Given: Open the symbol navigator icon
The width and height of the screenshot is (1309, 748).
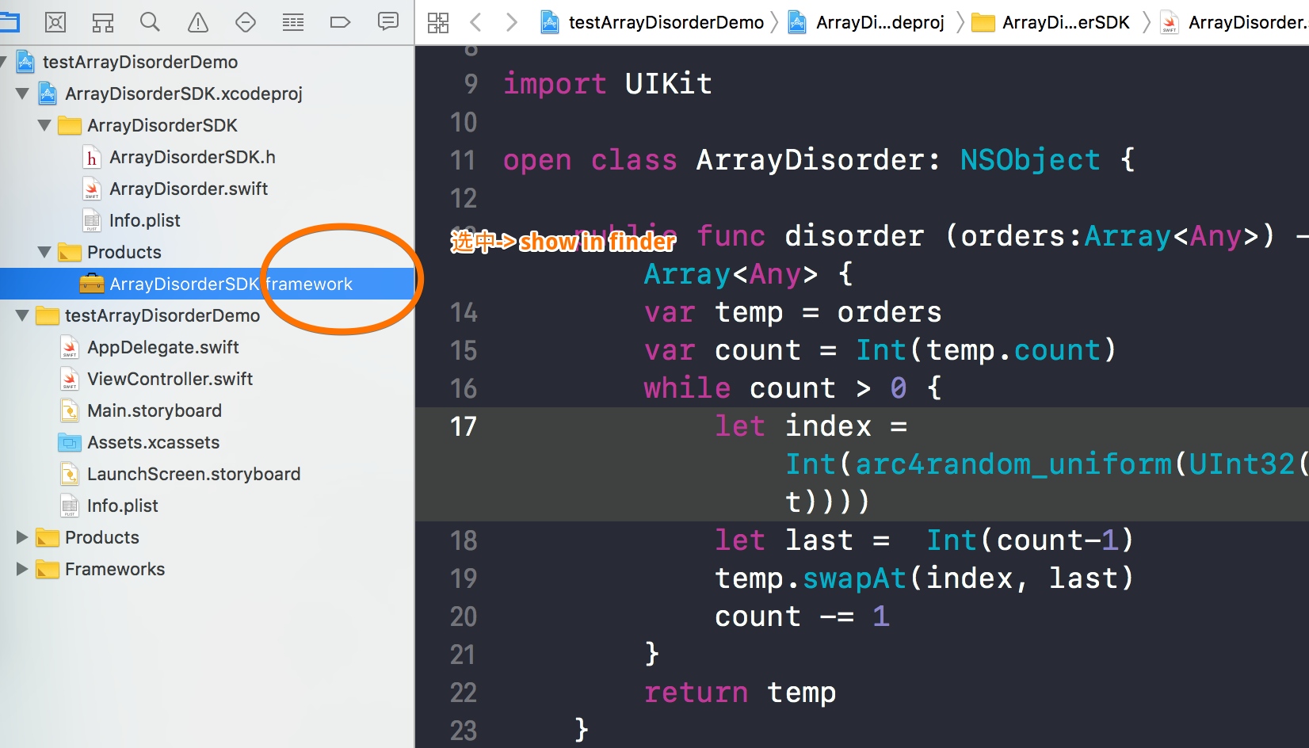Looking at the screenshot, I should (x=103, y=22).
